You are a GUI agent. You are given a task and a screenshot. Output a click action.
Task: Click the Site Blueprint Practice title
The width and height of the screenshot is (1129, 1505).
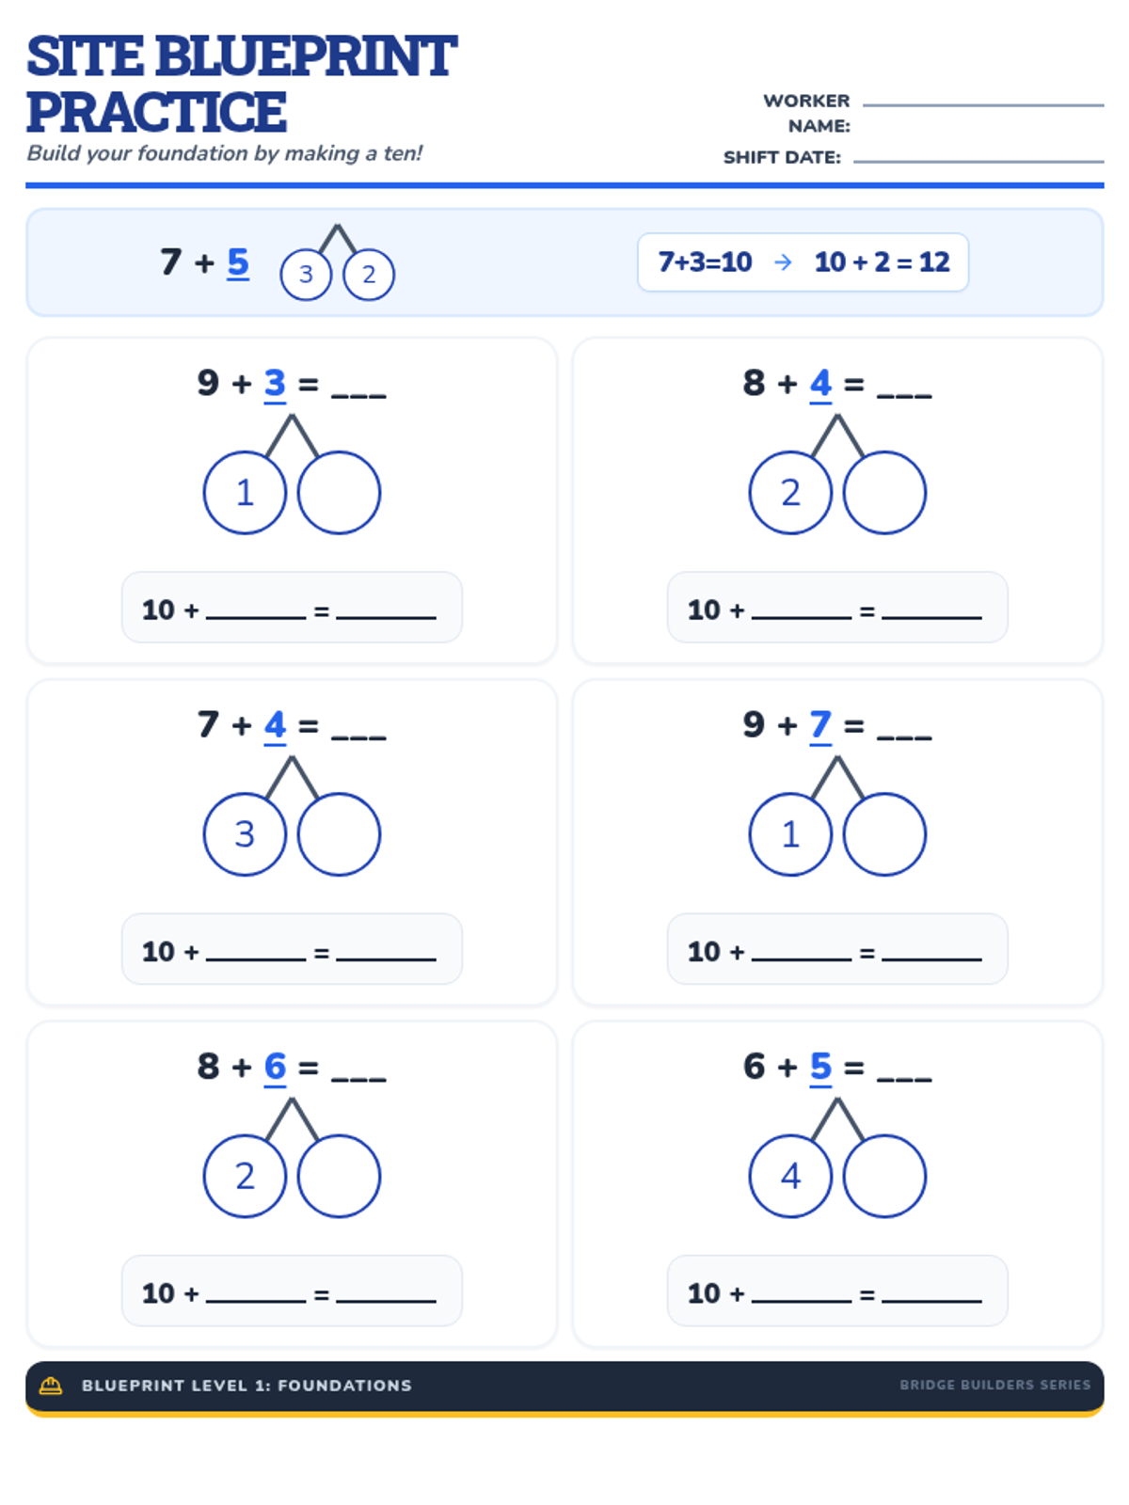[x=241, y=84]
